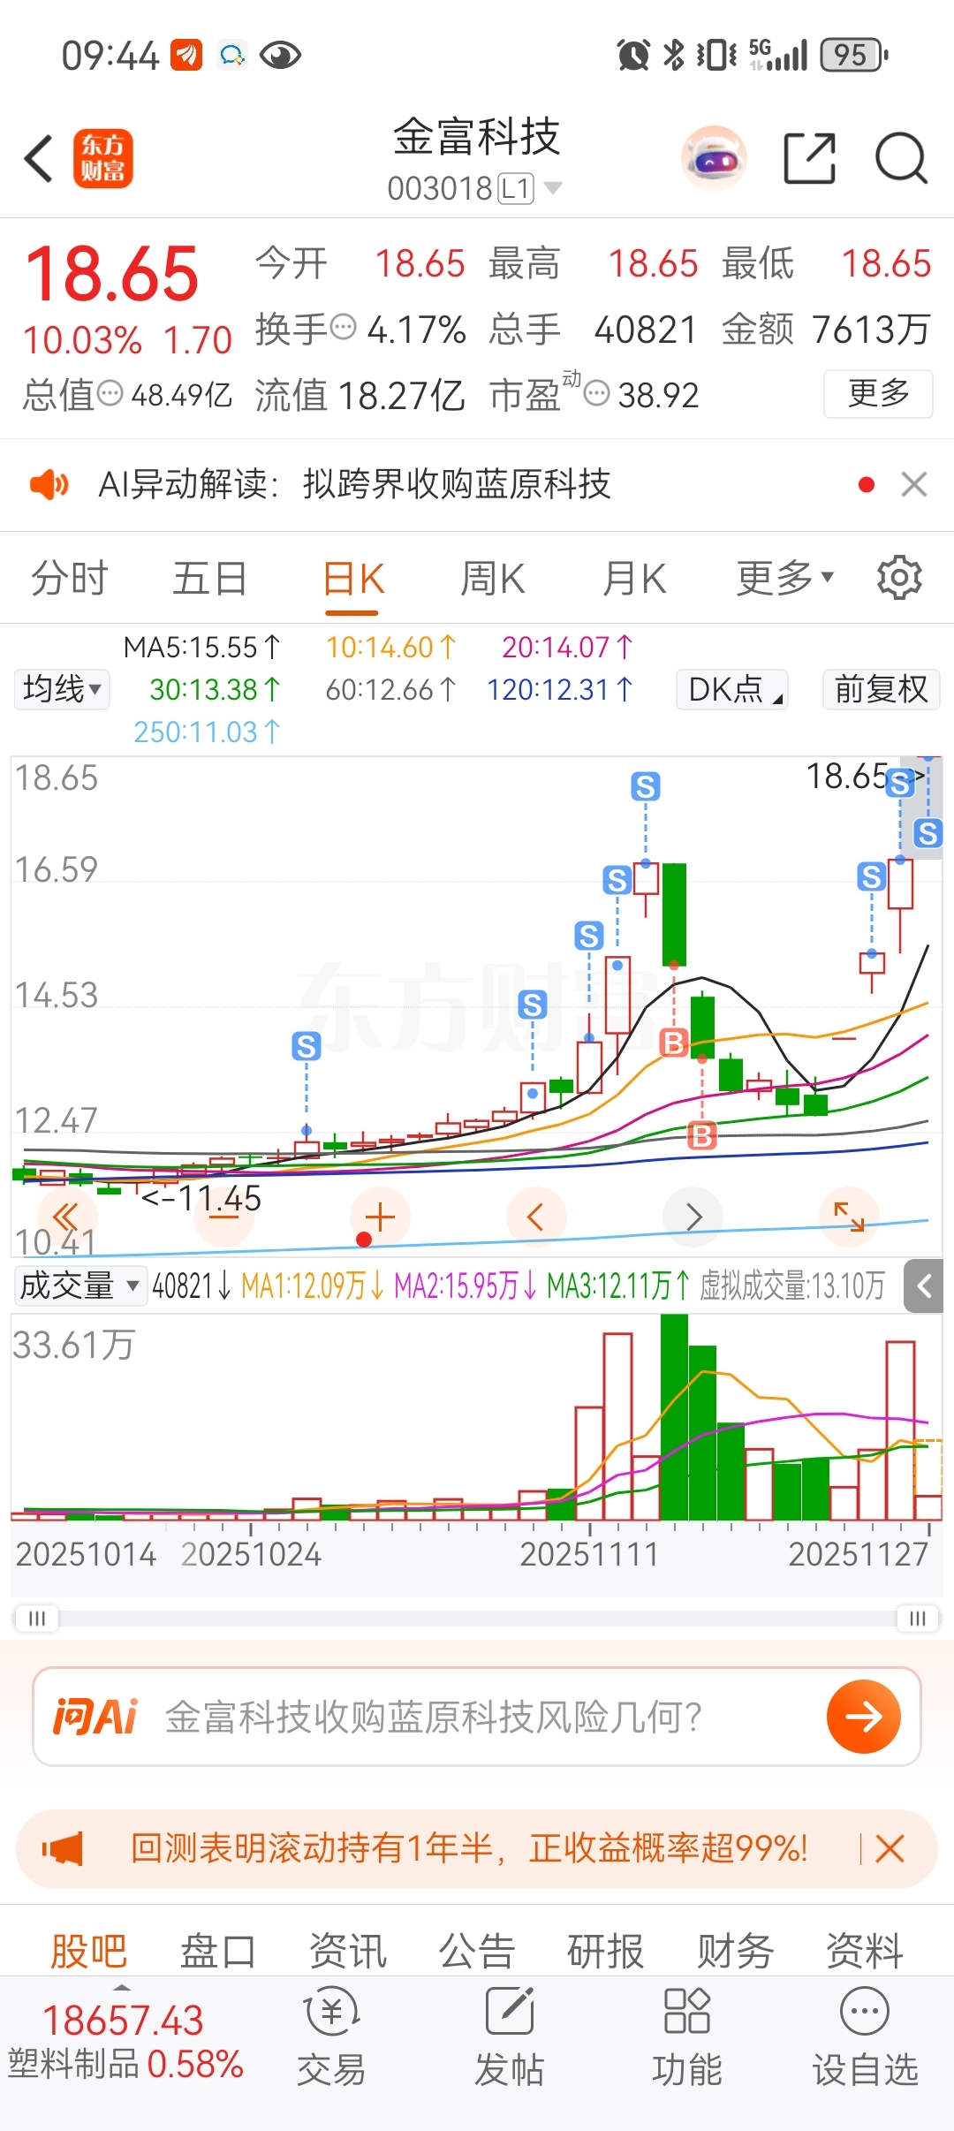This screenshot has width=954, height=2131.
Task: Dismiss the AI异动解读 banner
Action: click(914, 484)
